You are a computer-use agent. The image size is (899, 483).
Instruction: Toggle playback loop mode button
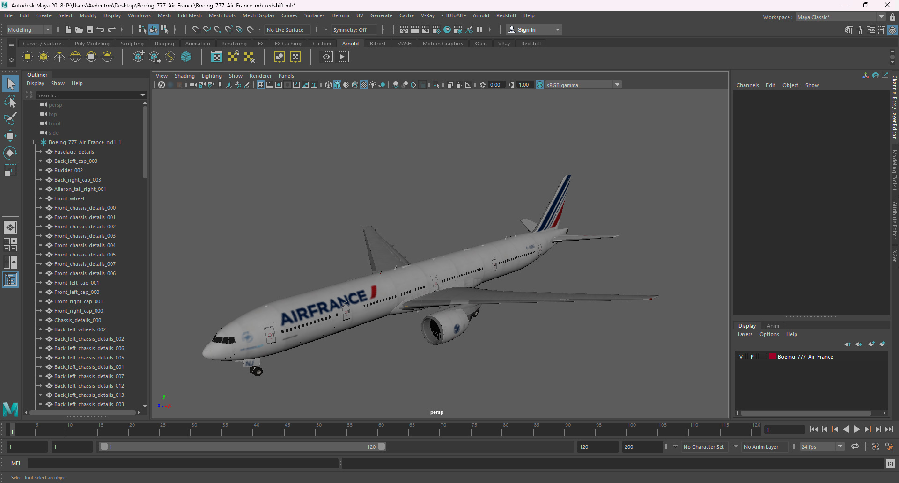point(855,447)
